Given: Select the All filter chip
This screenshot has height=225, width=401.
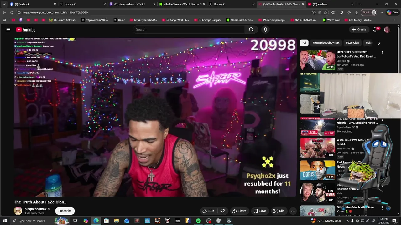Looking at the screenshot, I should (x=304, y=43).
